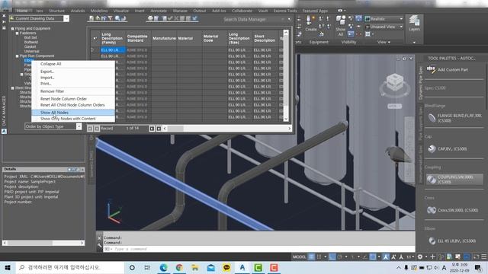
Task: Go to first record in the data grid
Action: point(90,129)
